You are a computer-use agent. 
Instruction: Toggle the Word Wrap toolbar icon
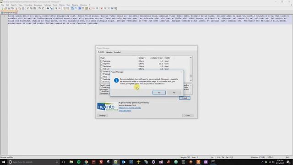point(72,8)
